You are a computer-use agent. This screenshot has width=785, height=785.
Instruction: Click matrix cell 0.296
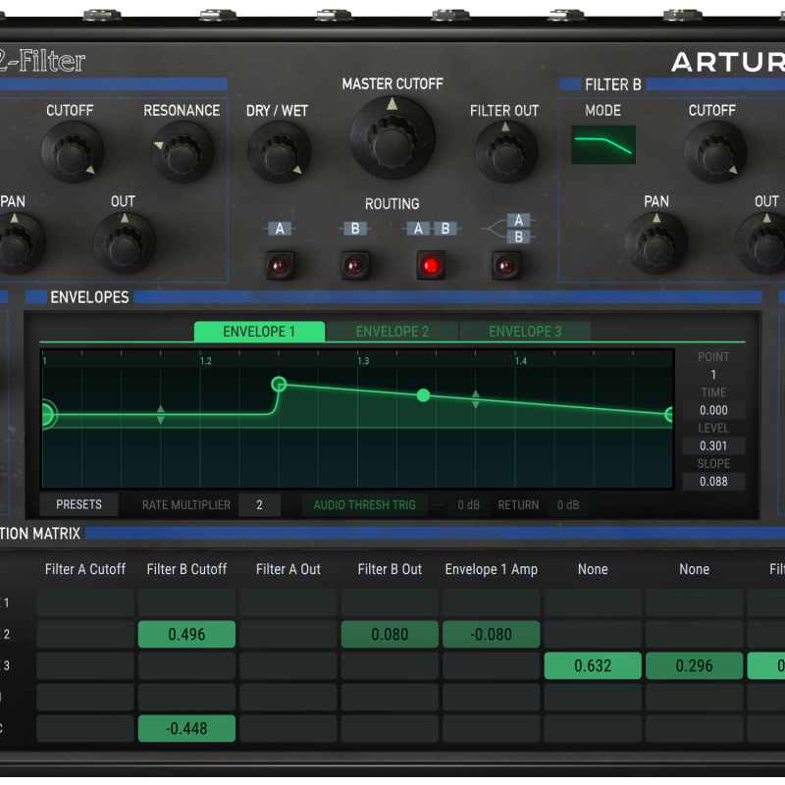tap(695, 666)
